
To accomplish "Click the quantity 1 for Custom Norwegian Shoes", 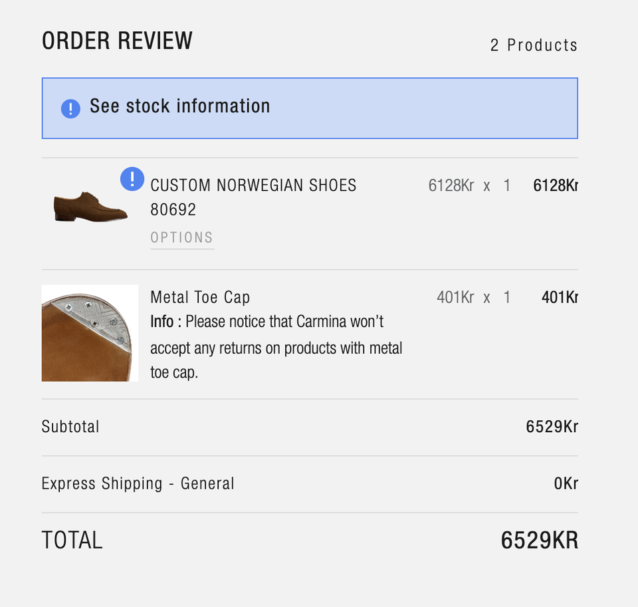I will point(507,185).
